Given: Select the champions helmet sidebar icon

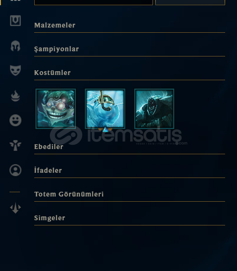Looking at the screenshot, I should coord(15,46).
